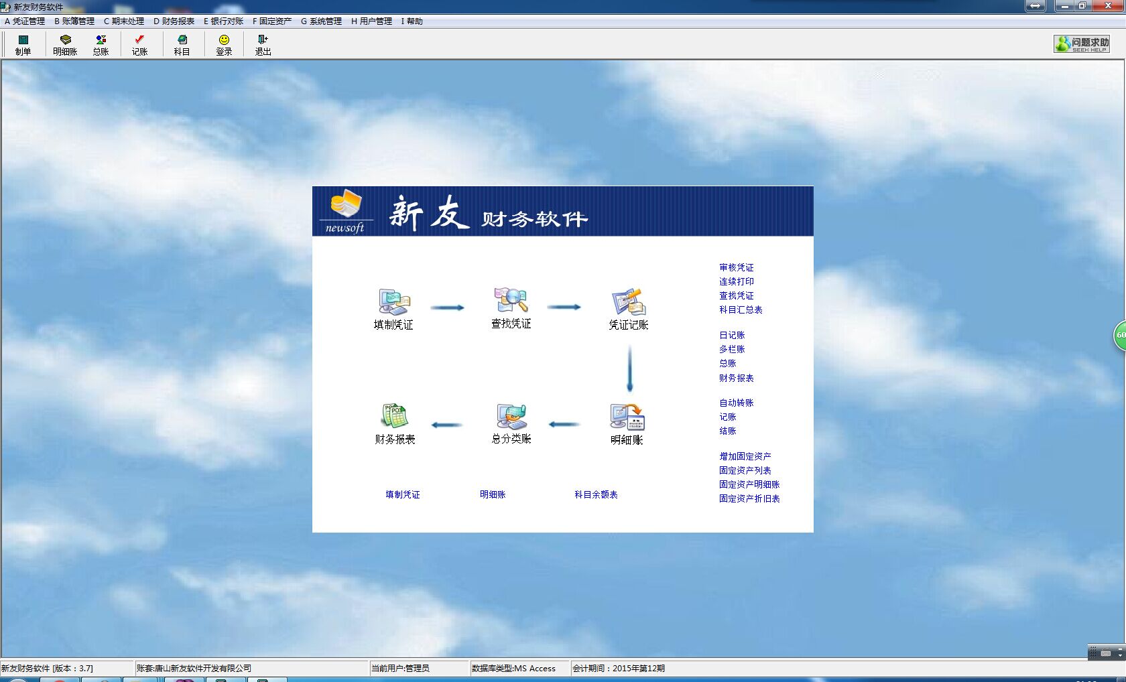Open the 填制凭证 workflow icon
Image resolution: width=1126 pixels, height=682 pixels.
pos(393,303)
